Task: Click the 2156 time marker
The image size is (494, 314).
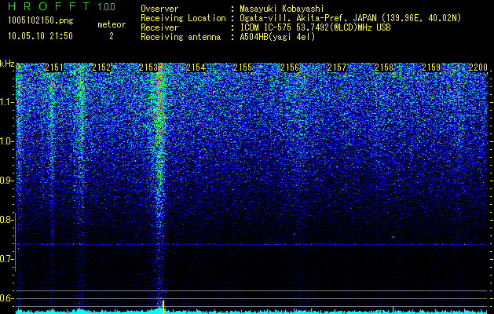Action: [290, 68]
